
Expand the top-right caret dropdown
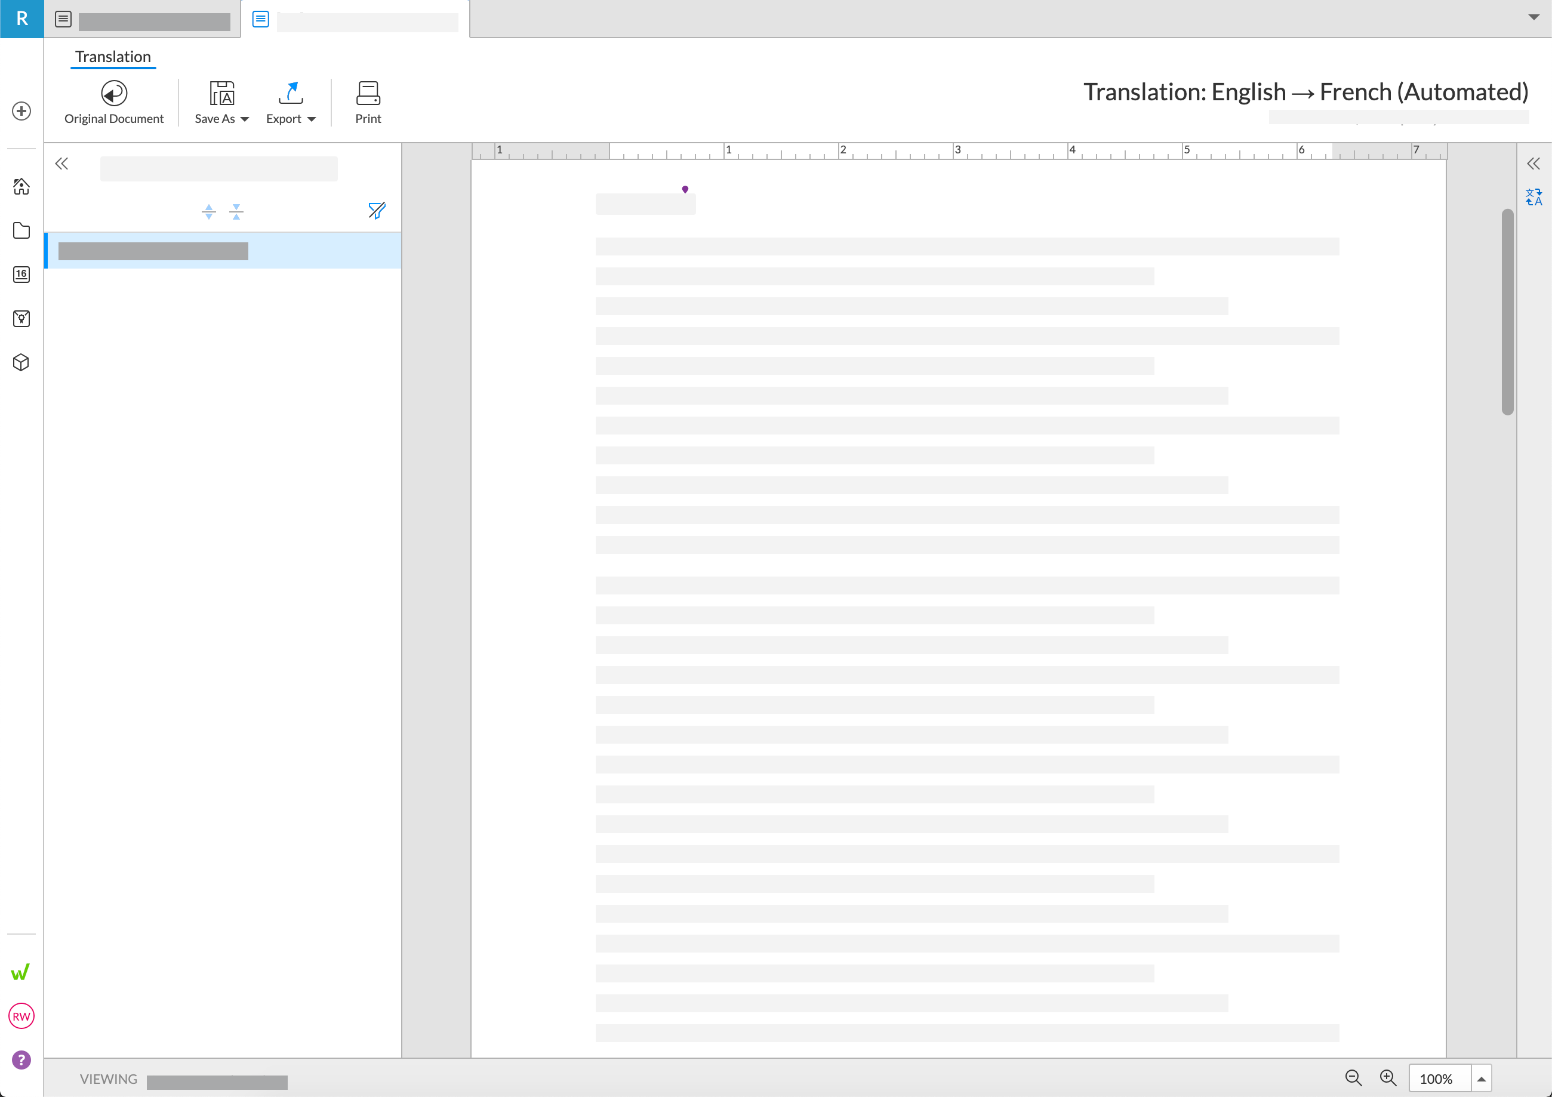(x=1535, y=17)
